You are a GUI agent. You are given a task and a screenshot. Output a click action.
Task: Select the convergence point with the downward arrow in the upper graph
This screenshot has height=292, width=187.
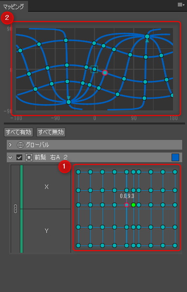69,102
